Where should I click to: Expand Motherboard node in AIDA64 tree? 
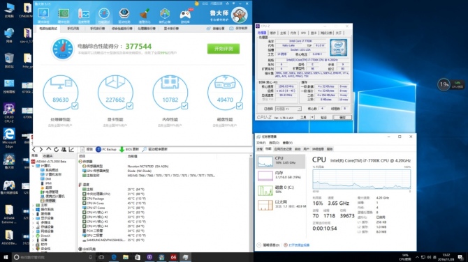click(34, 205)
